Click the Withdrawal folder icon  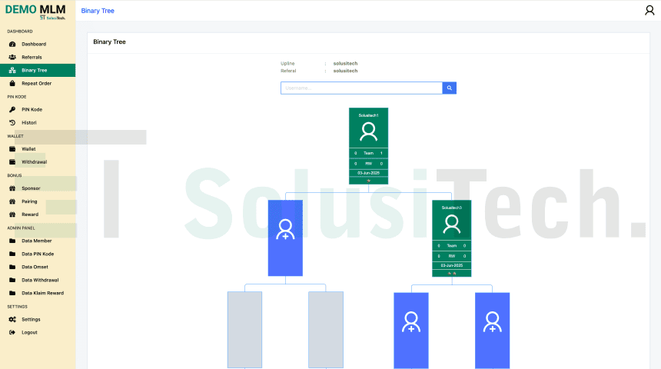(12, 161)
